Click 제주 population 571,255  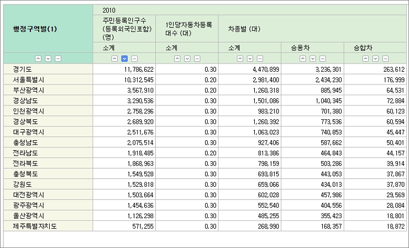point(143,226)
